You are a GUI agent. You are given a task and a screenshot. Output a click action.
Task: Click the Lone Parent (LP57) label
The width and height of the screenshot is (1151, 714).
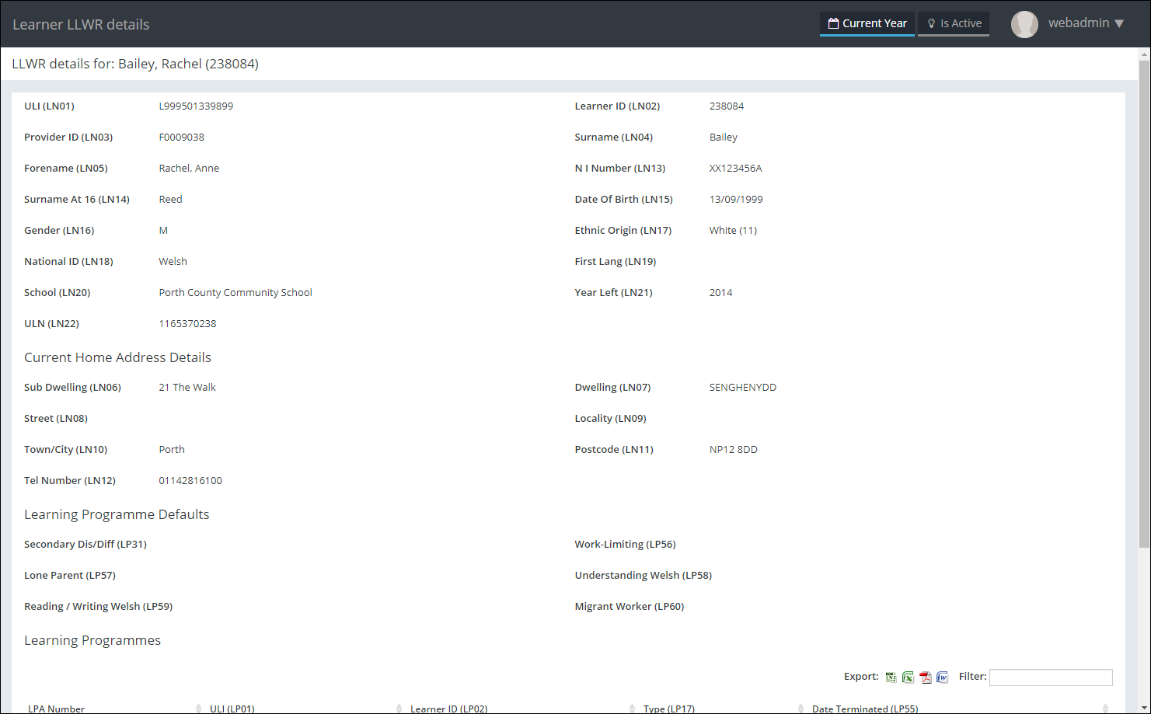70,576
